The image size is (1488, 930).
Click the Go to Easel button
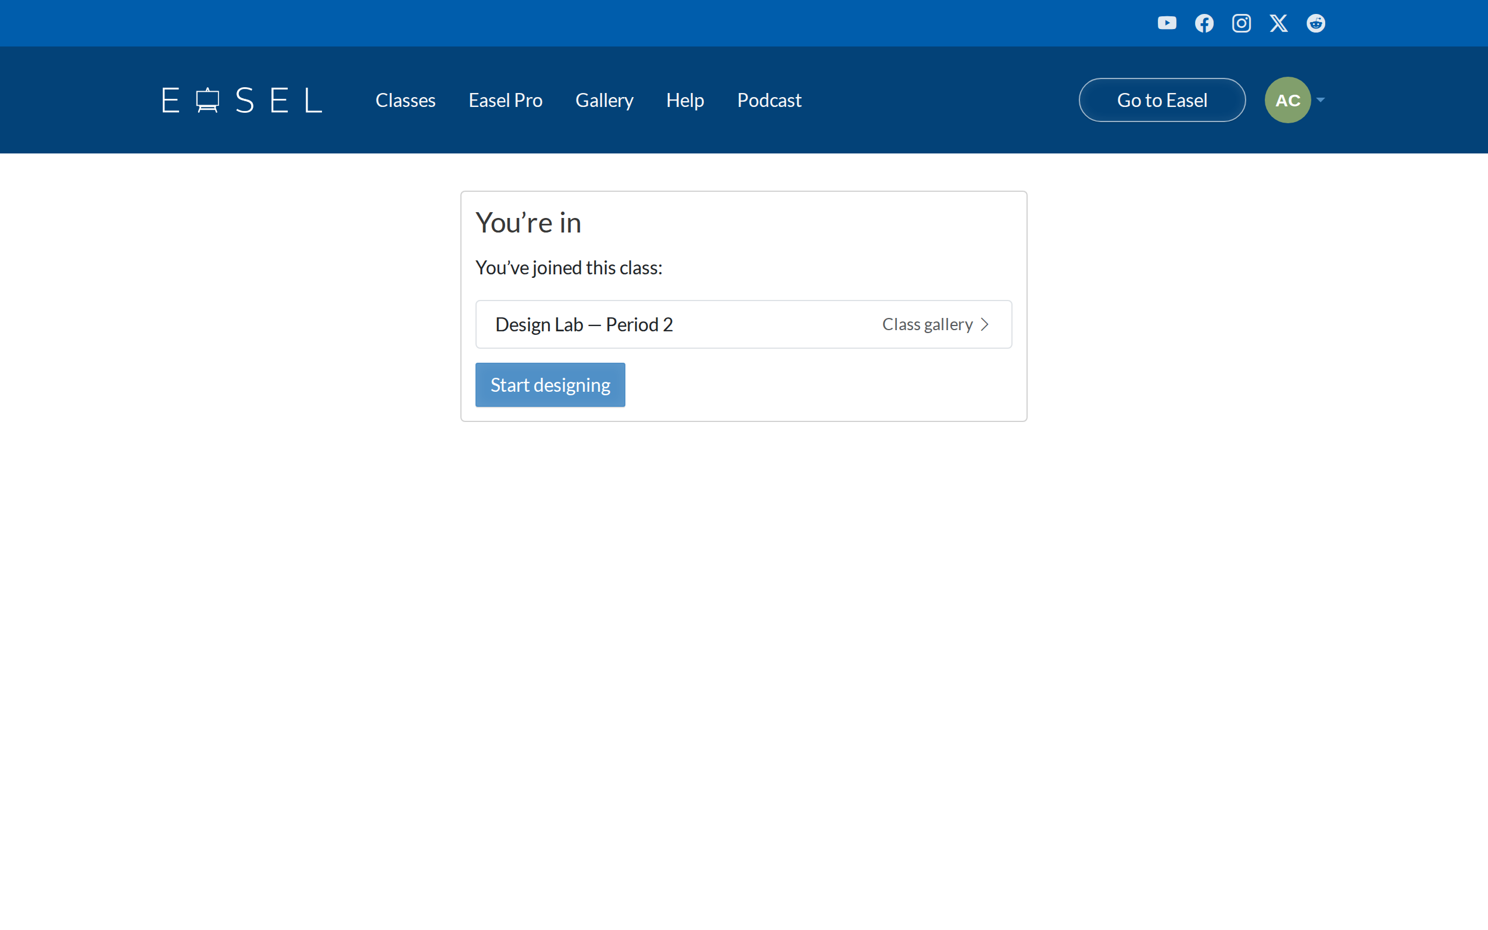(x=1162, y=99)
